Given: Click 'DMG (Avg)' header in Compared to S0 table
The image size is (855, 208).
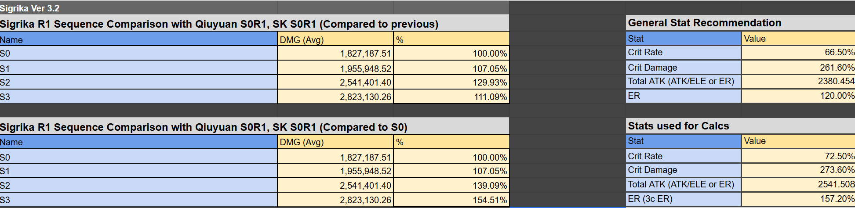Looking at the screenshot, I should pos(335,142).
